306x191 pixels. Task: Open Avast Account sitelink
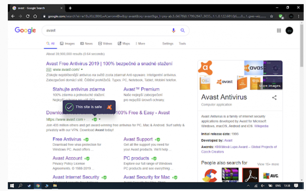67,158
